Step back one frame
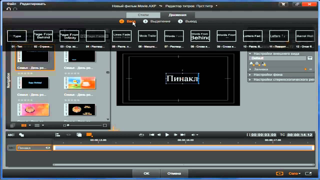The width and height of the screenshot is (320, 180). pos(159,135)
